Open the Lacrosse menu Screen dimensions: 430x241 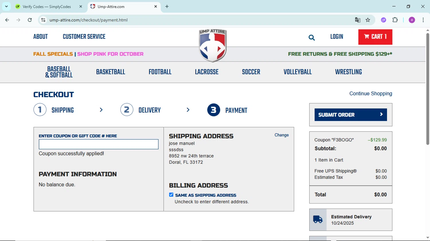207,72
